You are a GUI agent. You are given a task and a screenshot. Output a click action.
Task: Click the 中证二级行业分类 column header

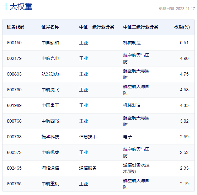point(141,27)
